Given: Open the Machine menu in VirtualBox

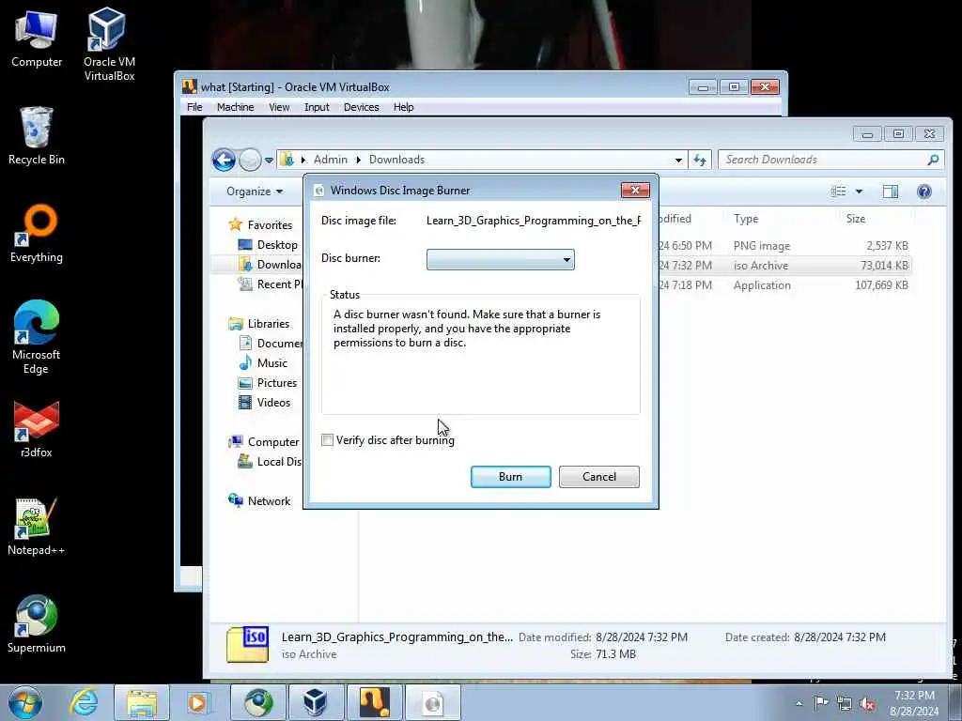Looking at the screenshot, I should (x=235, y=107).
